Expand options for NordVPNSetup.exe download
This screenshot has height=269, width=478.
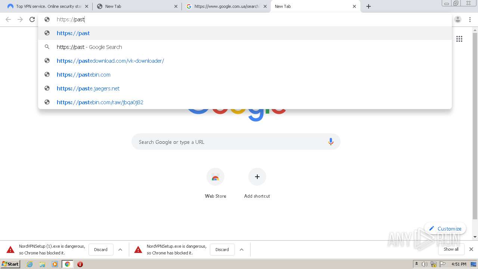(x=242, y=250)
